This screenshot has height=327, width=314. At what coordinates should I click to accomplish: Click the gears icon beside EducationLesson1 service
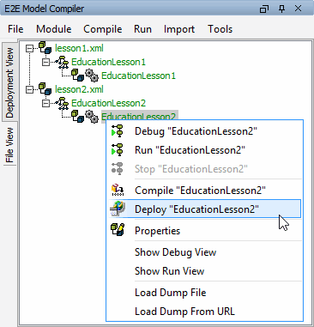click(92, 76)
